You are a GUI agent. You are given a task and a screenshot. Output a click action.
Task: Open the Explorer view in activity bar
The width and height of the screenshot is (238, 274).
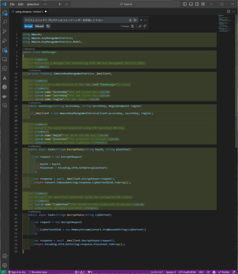pos(5,13)
